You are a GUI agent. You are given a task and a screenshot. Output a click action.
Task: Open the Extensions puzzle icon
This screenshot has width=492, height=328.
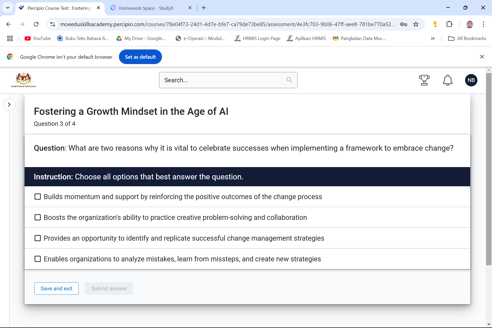point(449,24)
